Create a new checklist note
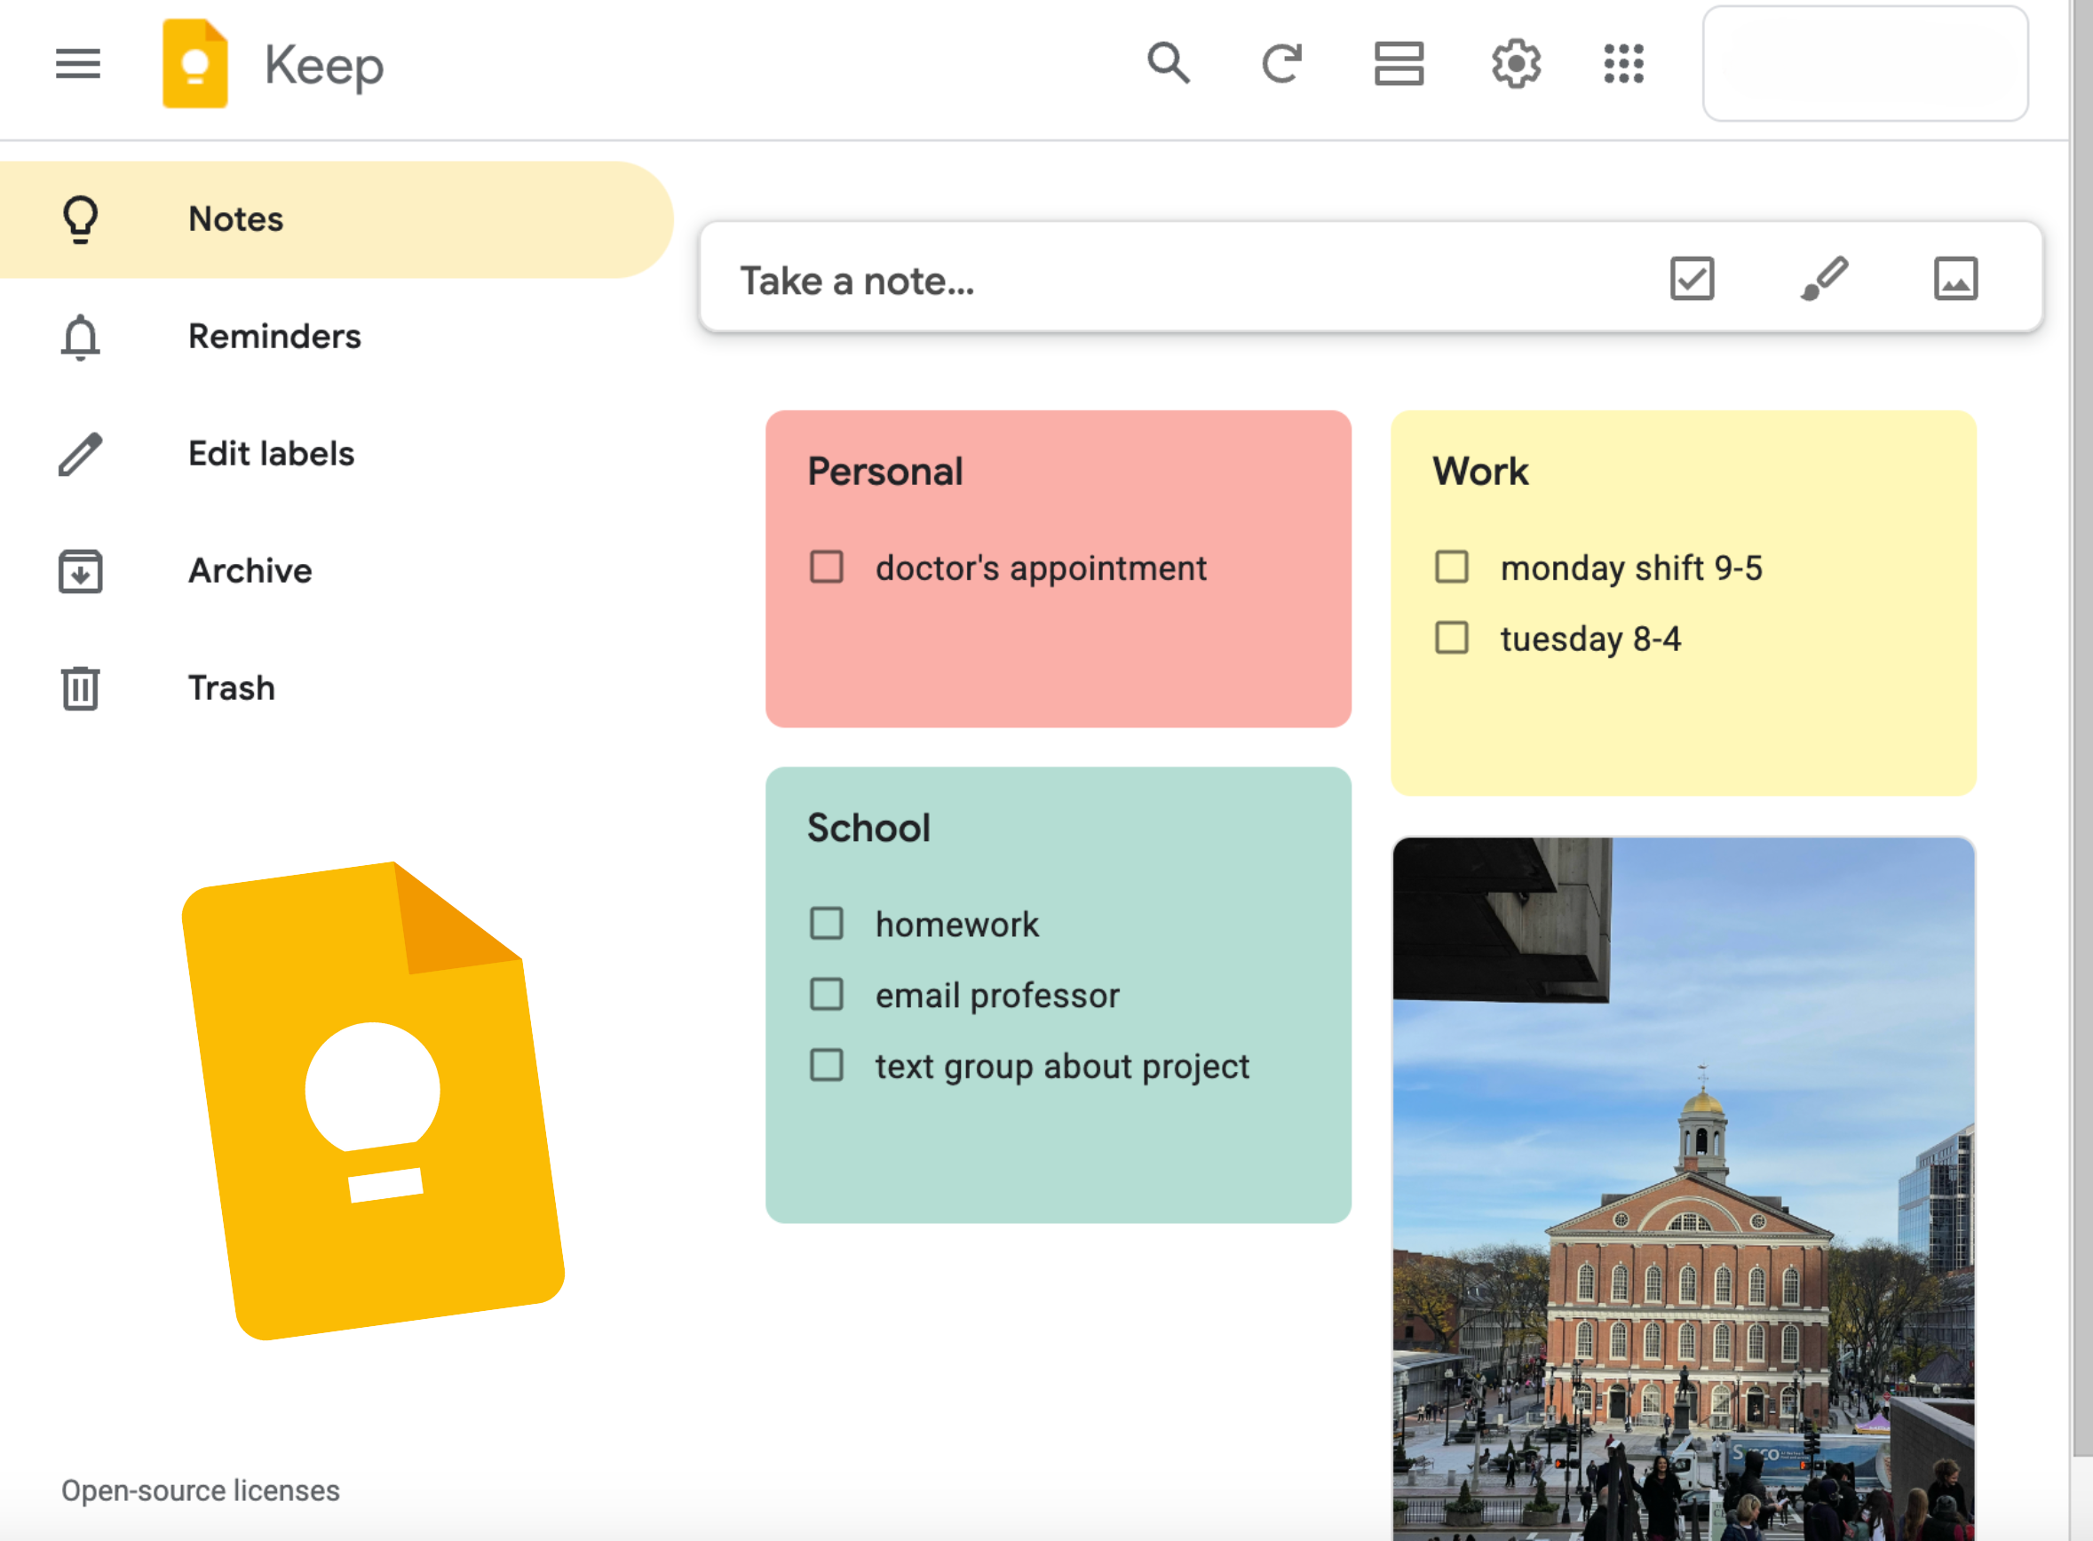The width and height of the screenshot is (2093, 1541). [x=1691, y=278]
